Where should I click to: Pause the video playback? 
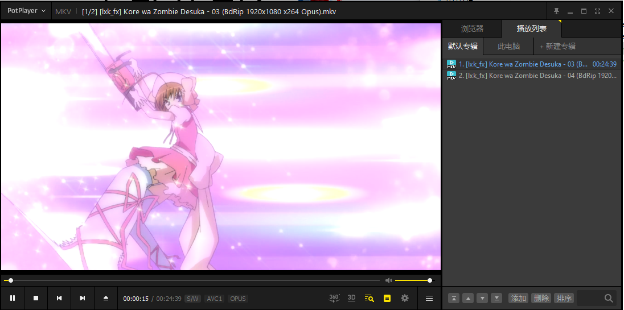13,298
